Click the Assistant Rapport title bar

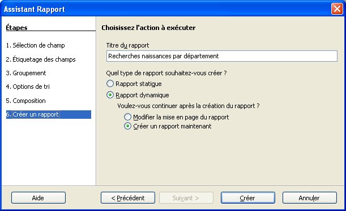165,9
